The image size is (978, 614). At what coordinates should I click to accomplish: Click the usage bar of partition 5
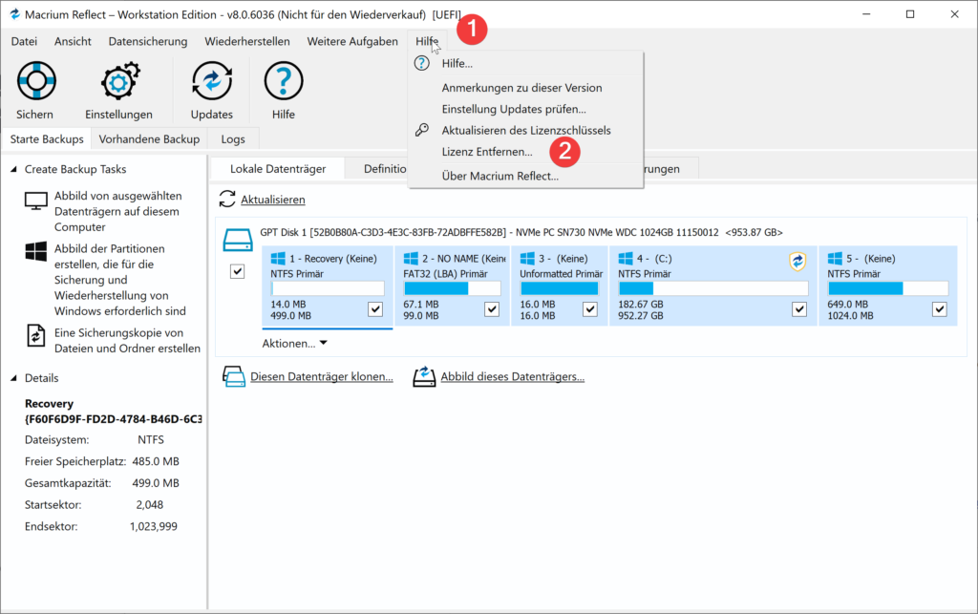click(x=887, y=288)
